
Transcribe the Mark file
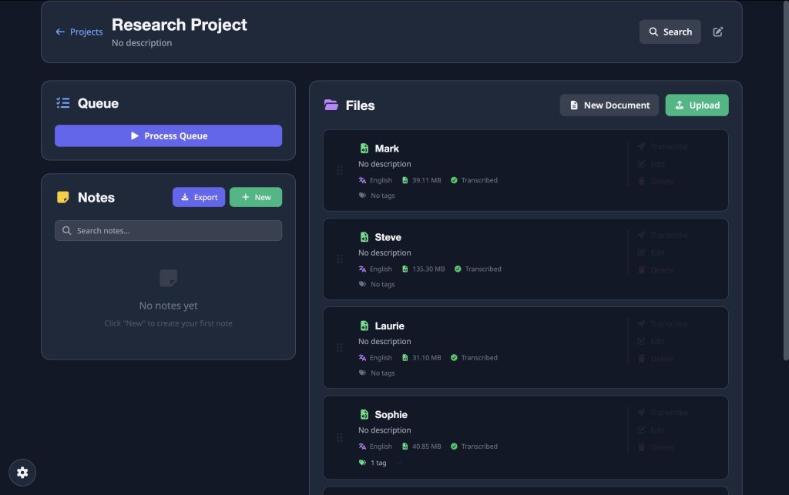point(663,146)
